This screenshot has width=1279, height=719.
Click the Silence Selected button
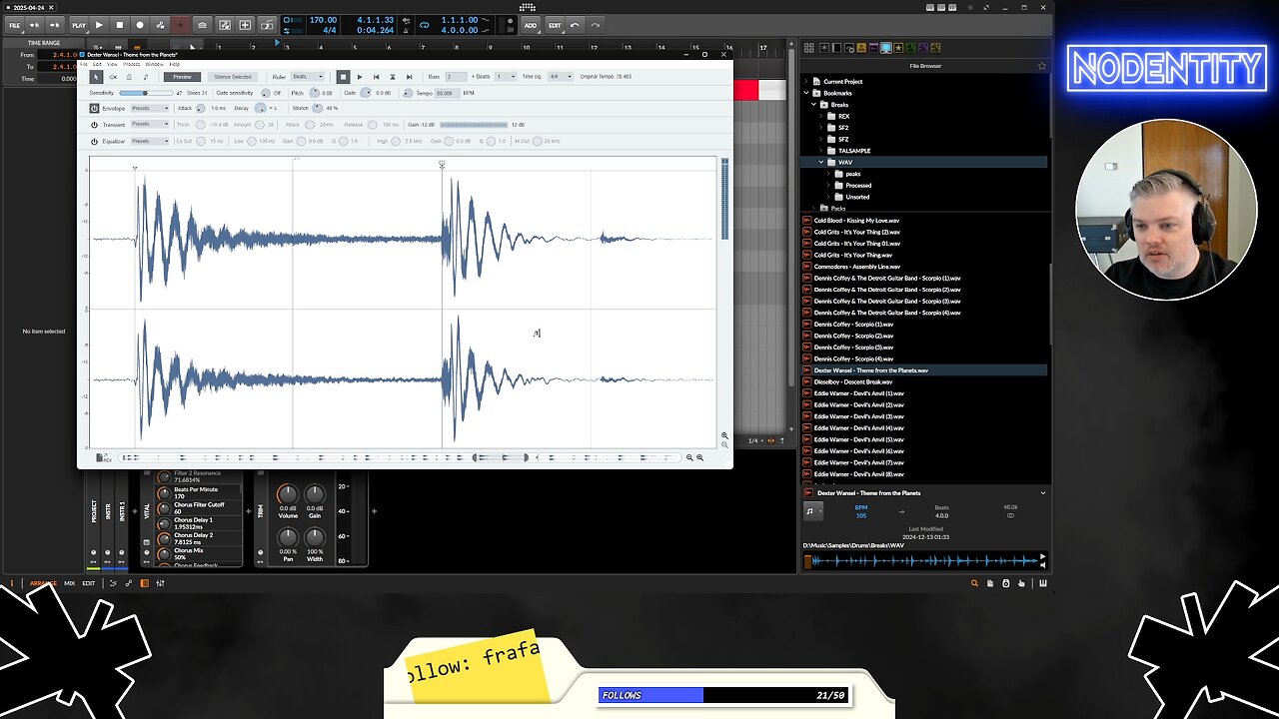coord(233,77)
